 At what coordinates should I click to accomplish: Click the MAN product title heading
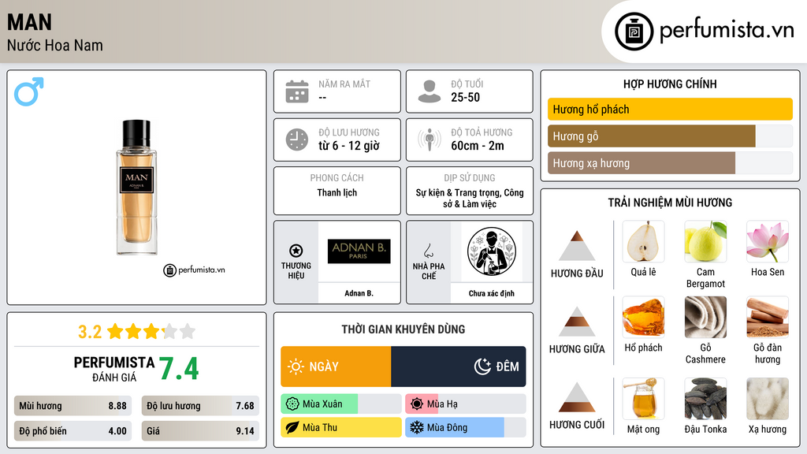click(29, 23)
